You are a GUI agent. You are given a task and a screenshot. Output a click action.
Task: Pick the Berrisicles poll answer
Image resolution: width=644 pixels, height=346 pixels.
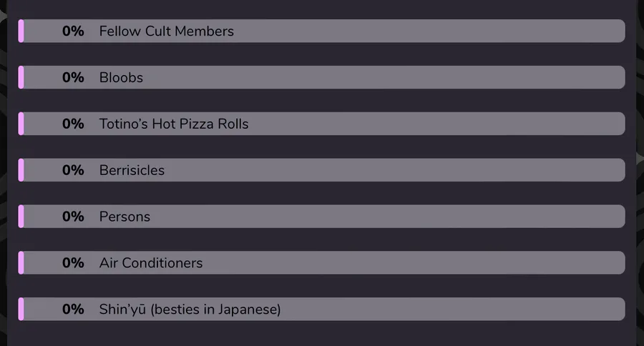(321, 170)
